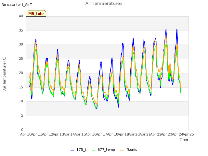Click the Air Temperatures chart title
208x156 pixels.
pyautogui.click(x=104, y=4)
